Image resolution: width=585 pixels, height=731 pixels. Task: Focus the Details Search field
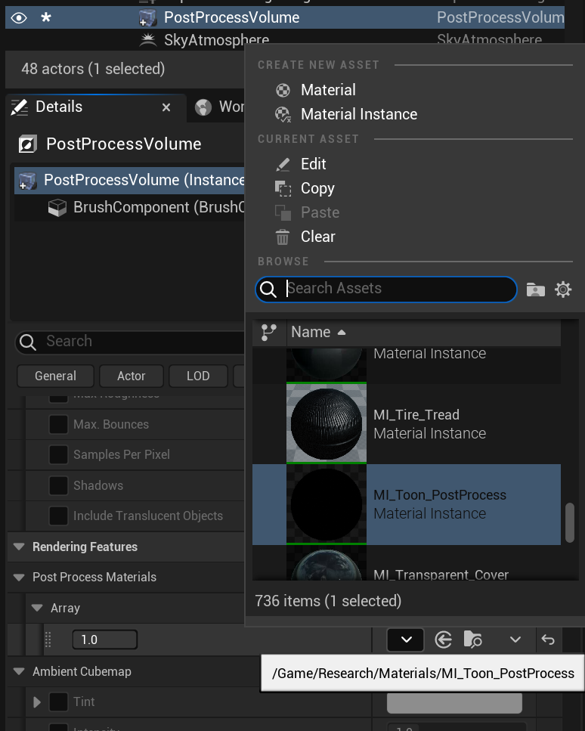click(x=131, y=342)
